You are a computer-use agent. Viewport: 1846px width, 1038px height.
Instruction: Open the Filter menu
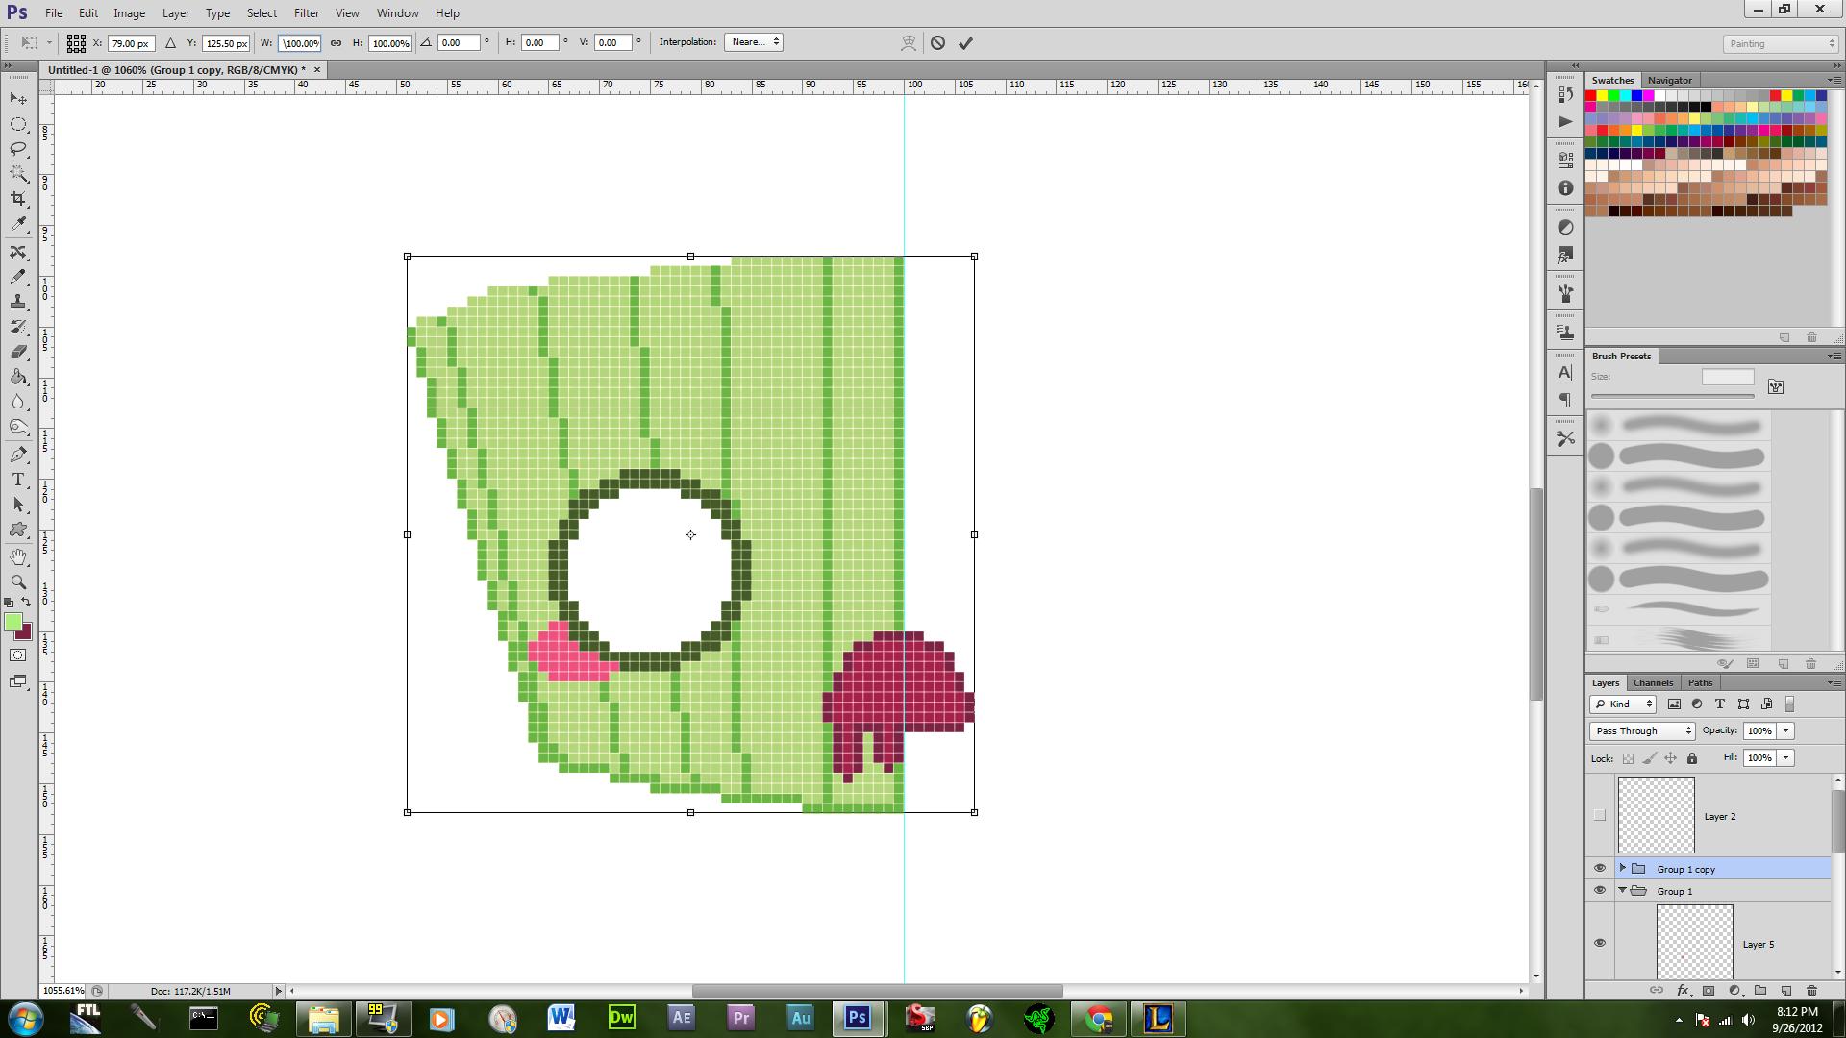[x=307, y=13]
